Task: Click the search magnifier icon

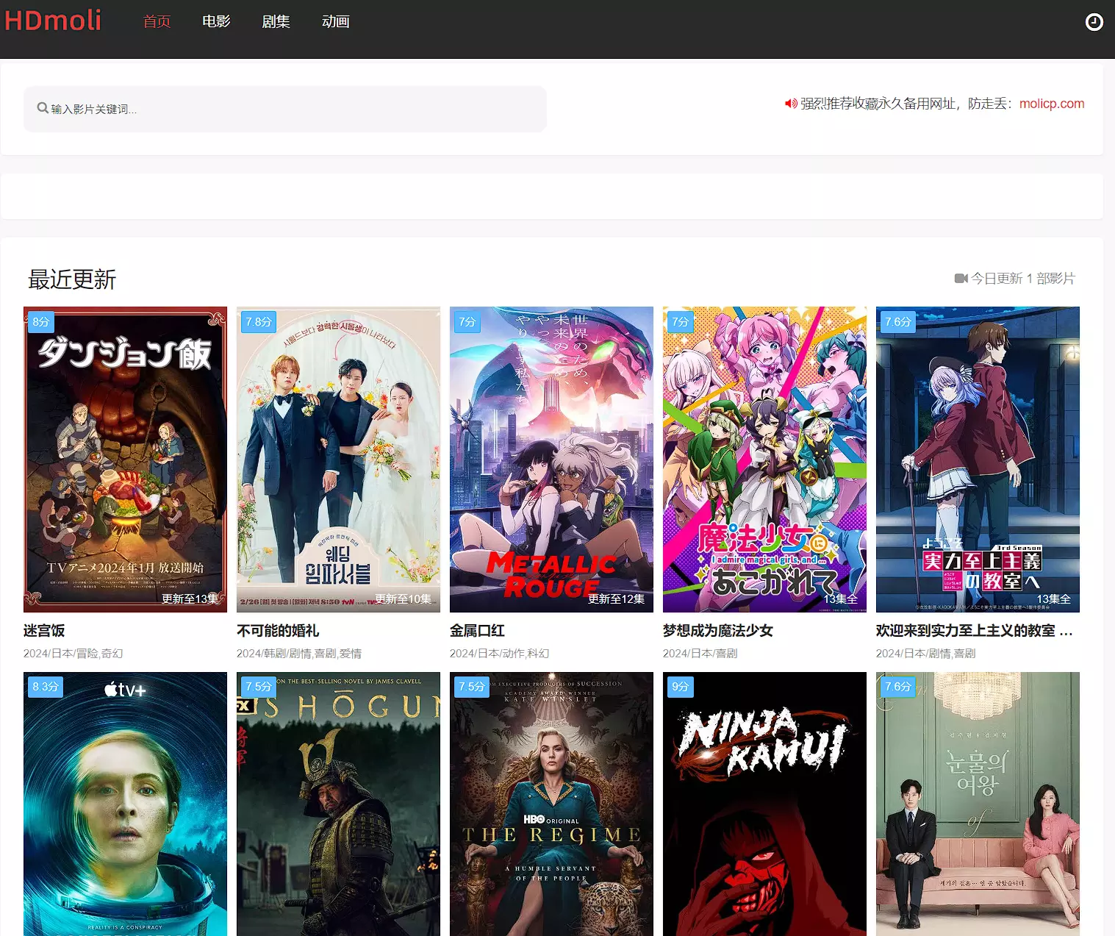Action: tap(43, 108)
